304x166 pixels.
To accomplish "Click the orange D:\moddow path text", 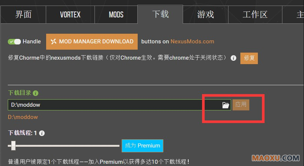I will [23, 117].
